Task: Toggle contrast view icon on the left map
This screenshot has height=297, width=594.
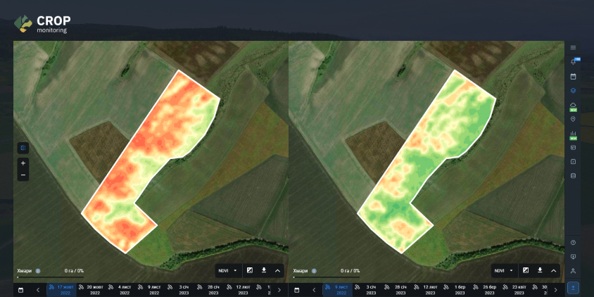Action: tap(250, 270)
